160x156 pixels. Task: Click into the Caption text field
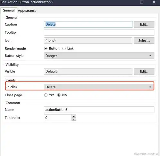88,24
